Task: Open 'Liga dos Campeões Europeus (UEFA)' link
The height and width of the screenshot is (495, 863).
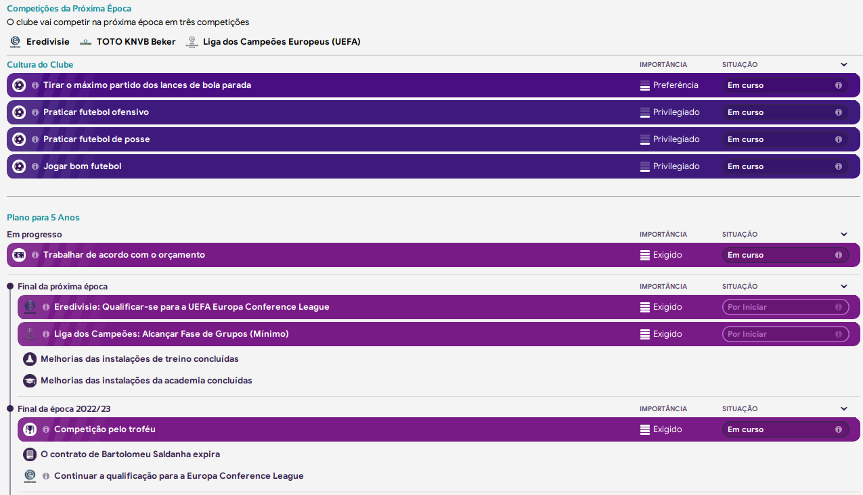Action: [282, 42]
